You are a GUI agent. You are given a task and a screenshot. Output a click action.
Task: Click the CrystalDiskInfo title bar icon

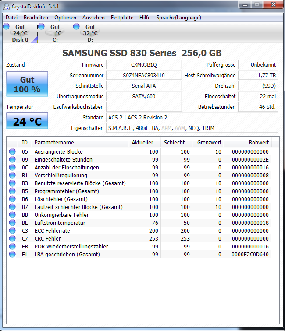6,7
